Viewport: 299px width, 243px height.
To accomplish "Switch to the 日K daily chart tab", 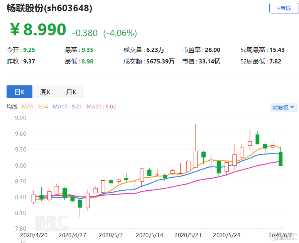I will (x=19, y=92).
